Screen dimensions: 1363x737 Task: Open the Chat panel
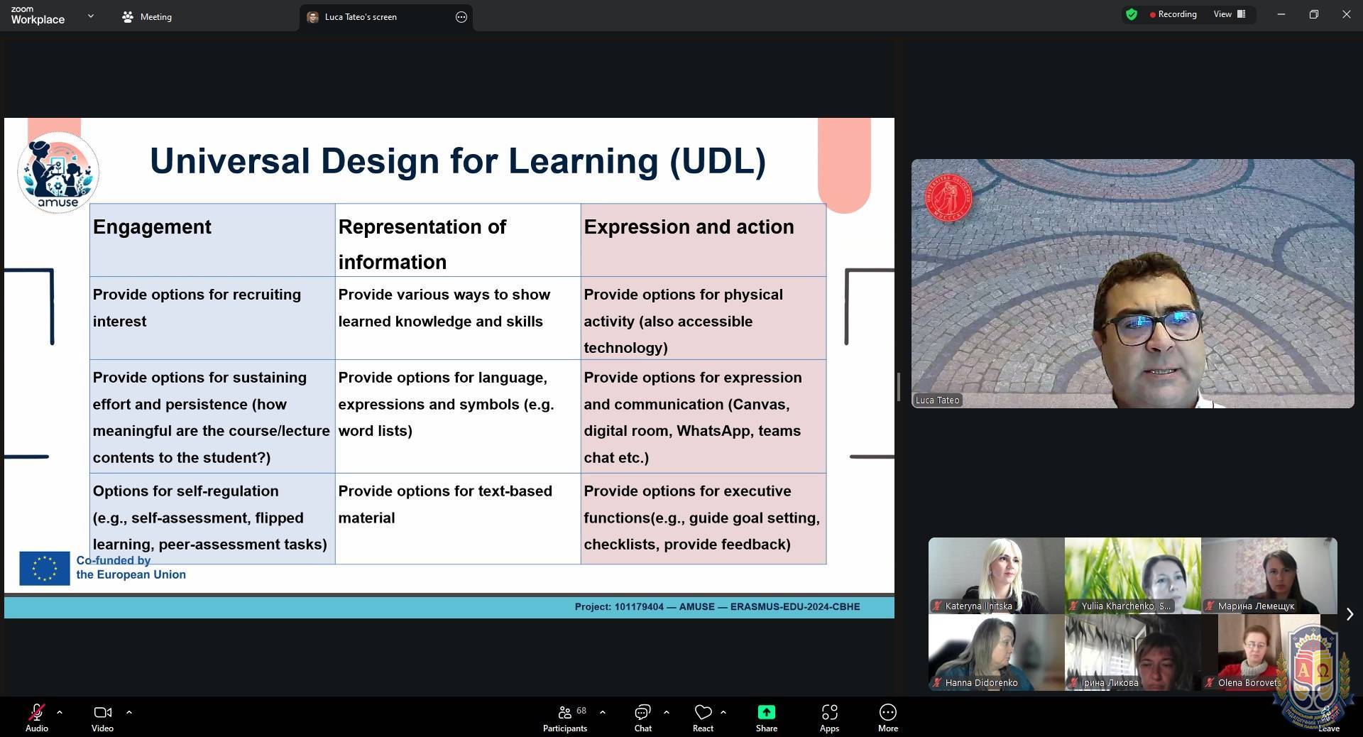pyautogui.click(x=642, y=716)
